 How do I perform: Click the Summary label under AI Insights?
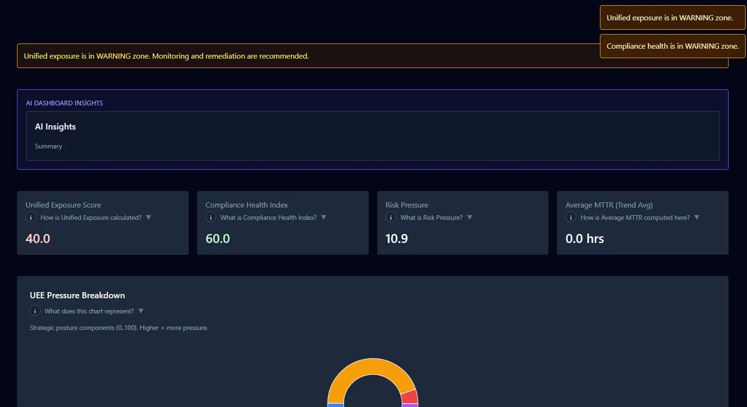tap(48, 146)
